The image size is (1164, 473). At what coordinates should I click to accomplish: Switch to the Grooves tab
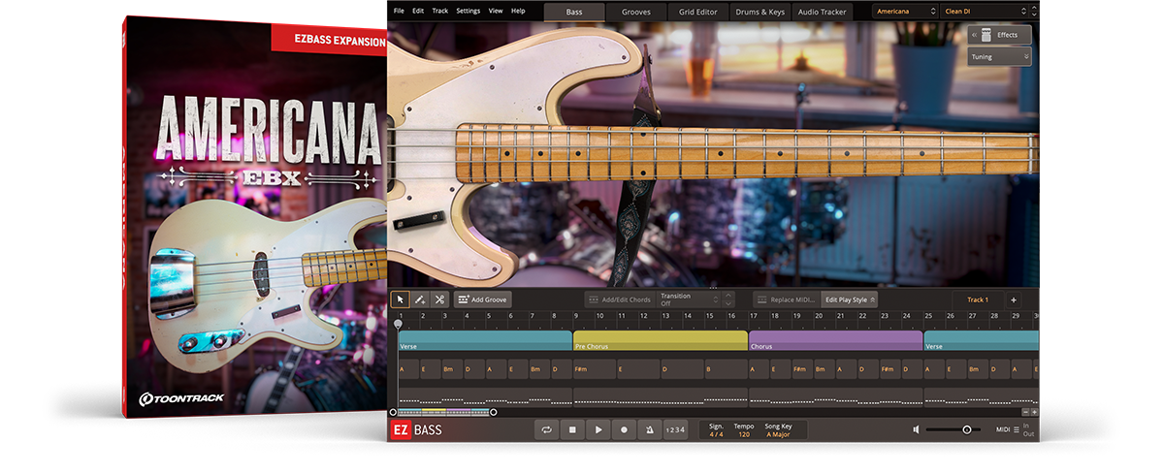click(636, 12)
